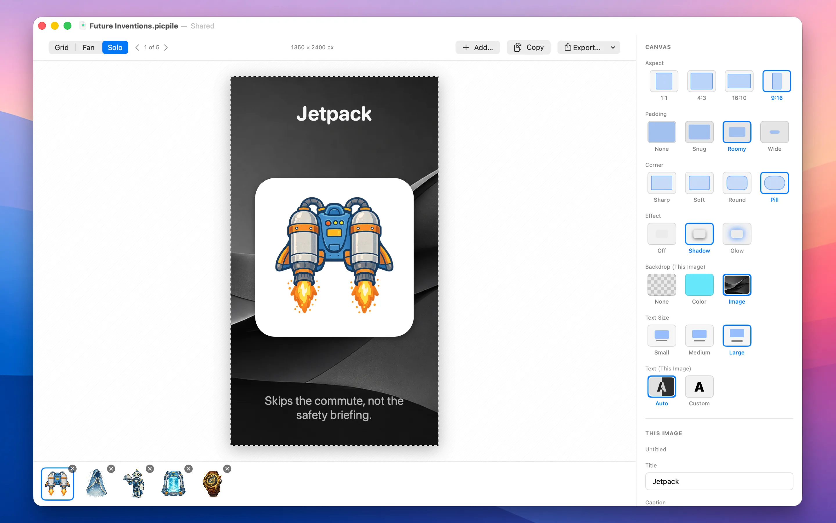Select Roomy padding option

(737, 132)
